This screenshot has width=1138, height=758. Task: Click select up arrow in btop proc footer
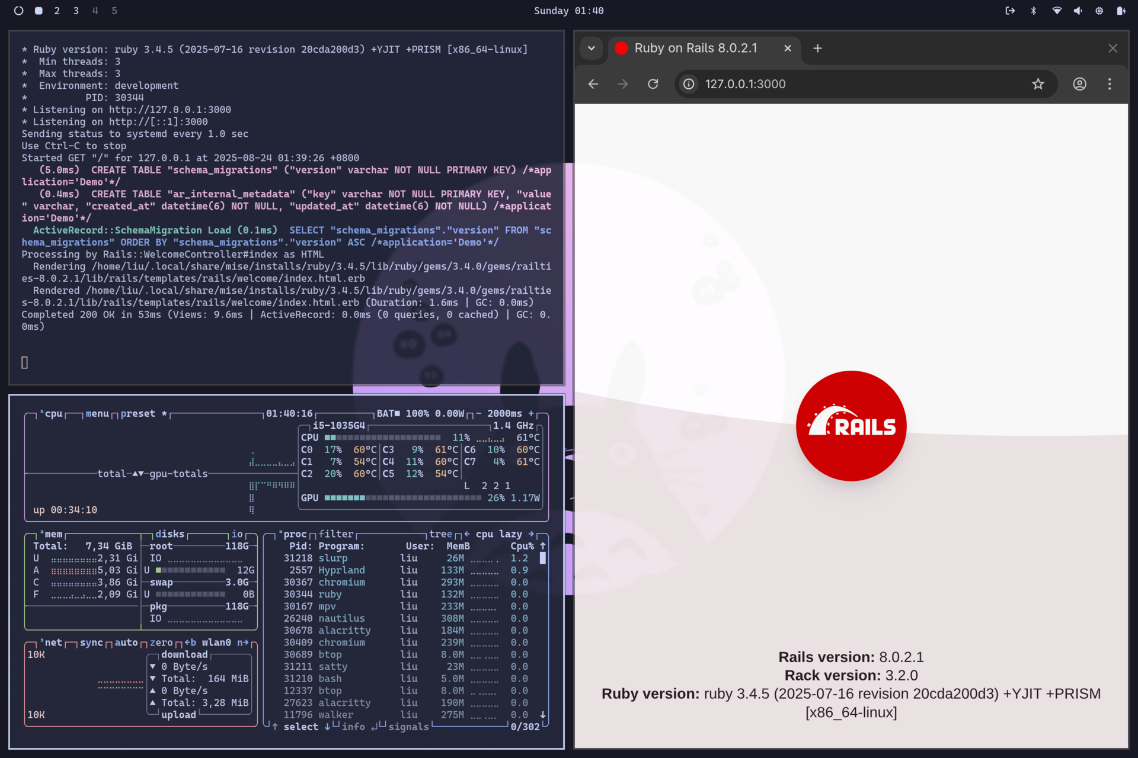point(275,727)
